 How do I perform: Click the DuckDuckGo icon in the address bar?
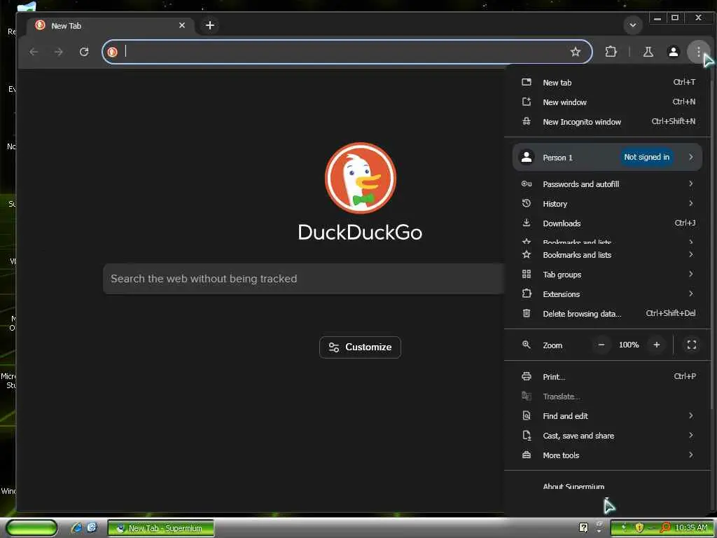[x=113, y=52]
